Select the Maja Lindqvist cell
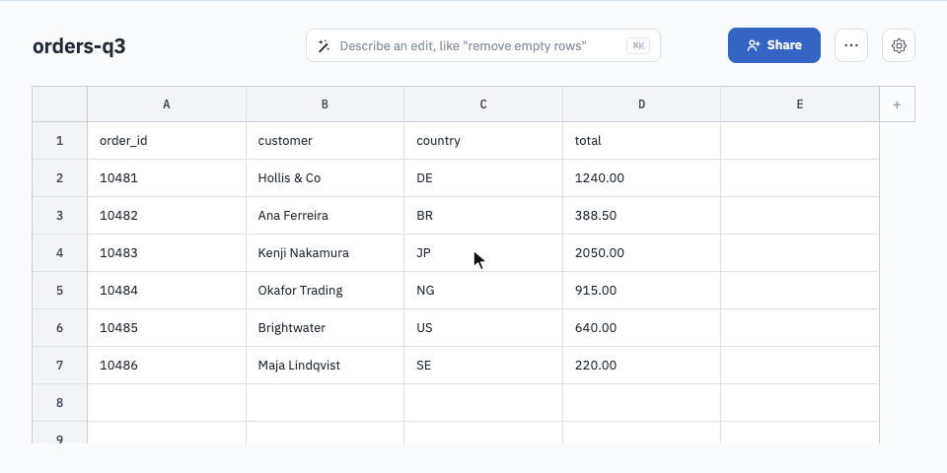Screen dimensions: 947x473 (x=325, y=365)
